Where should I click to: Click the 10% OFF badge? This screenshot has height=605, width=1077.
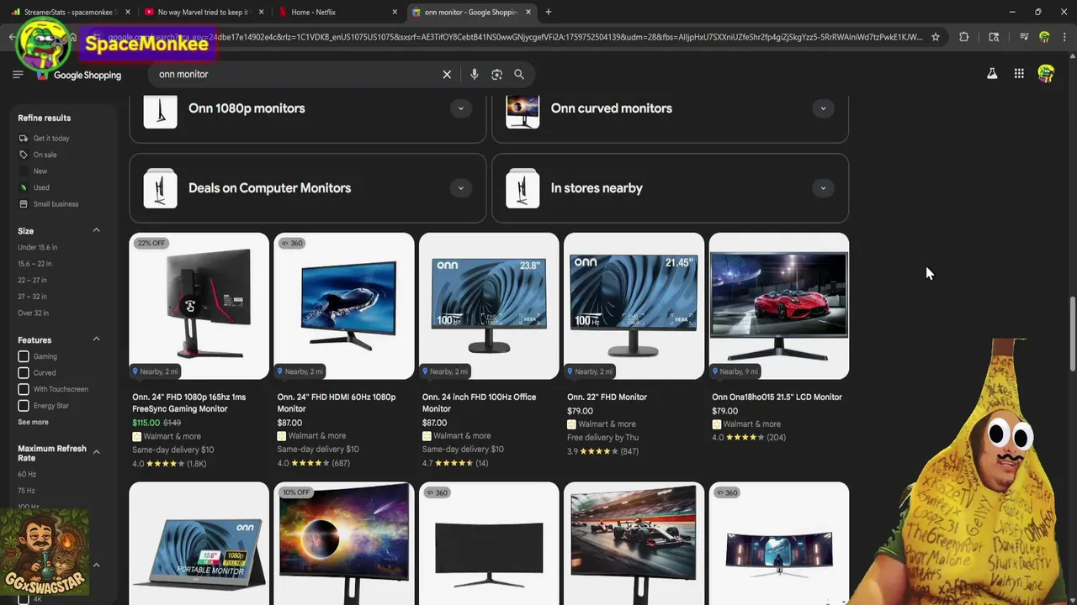[296, 492]
